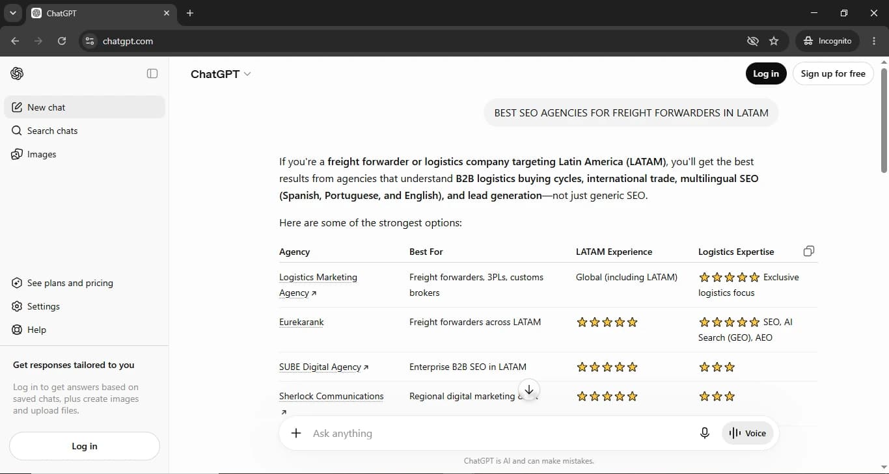889x474 pixels.
Task: Close the ChatGPT browser tab
Action: (167, 13)
